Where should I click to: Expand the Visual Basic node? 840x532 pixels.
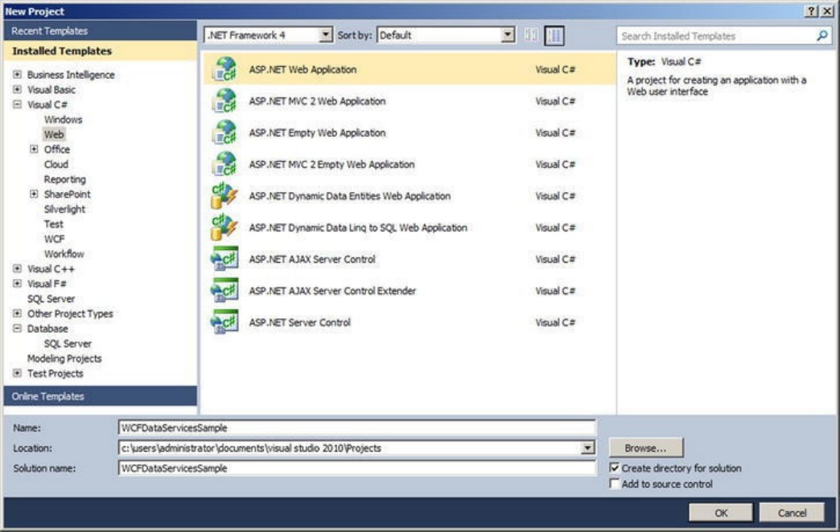pyautogui.click(x=17, y=89)
